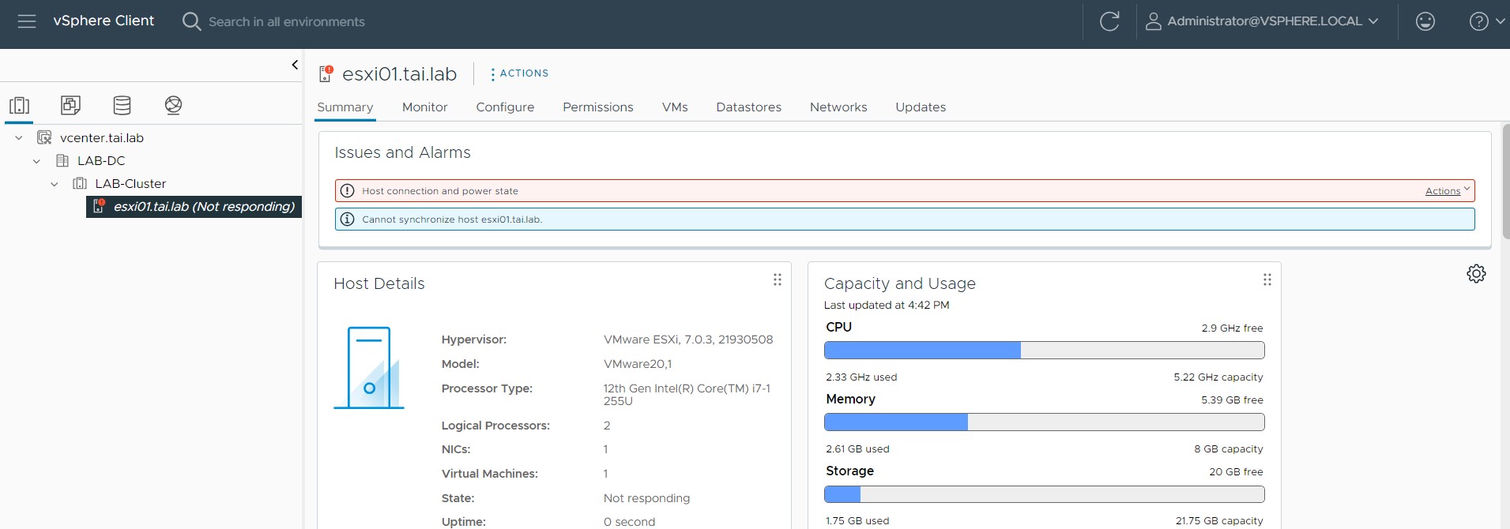Switch to VMs and Templates inventory view

click(x=70, y=105)
